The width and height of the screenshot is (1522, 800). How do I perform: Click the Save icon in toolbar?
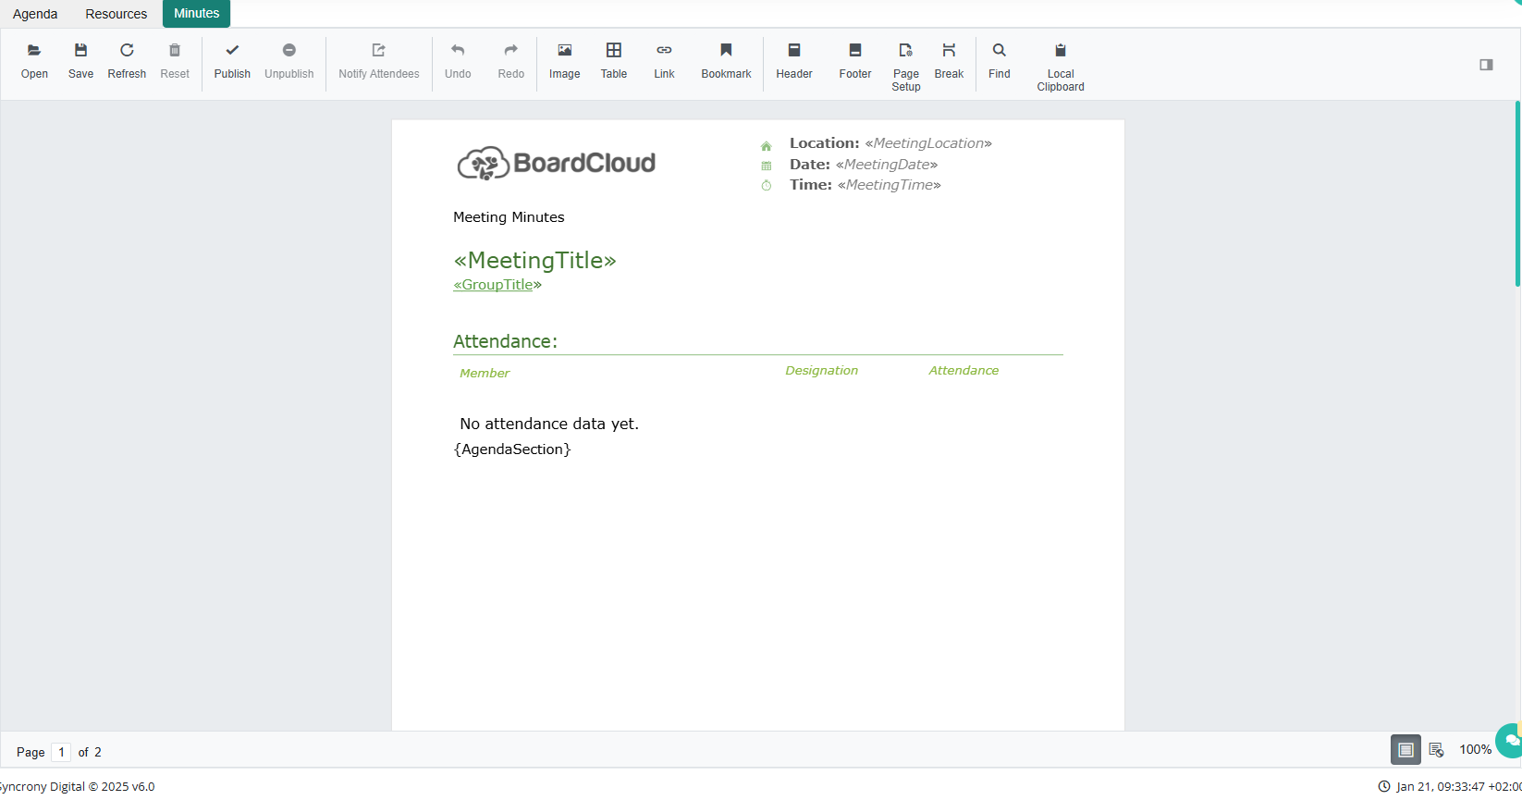(80, 60)
